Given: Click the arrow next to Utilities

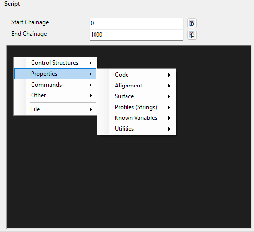Looking at the screenshot, I should [169, 129].
